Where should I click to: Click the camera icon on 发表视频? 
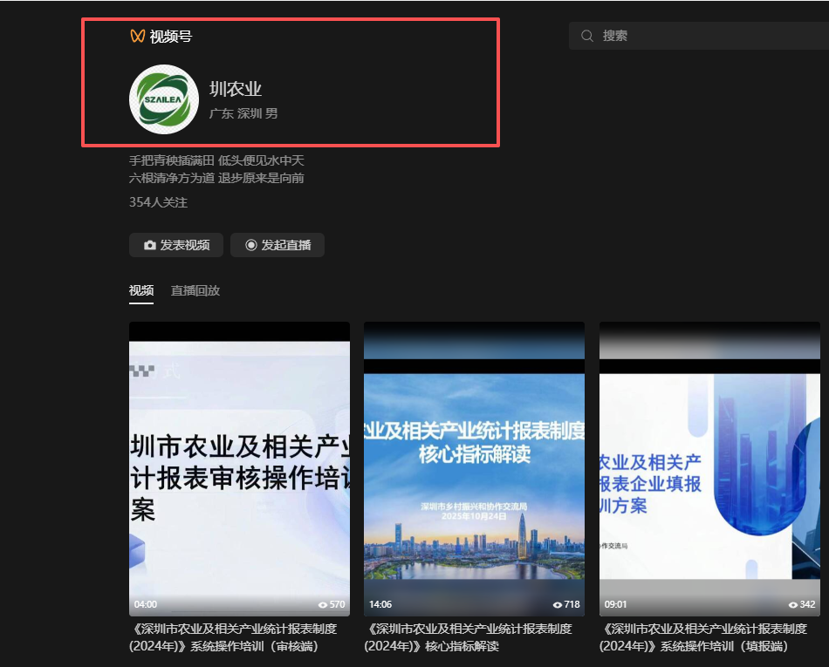coord(150,245)
